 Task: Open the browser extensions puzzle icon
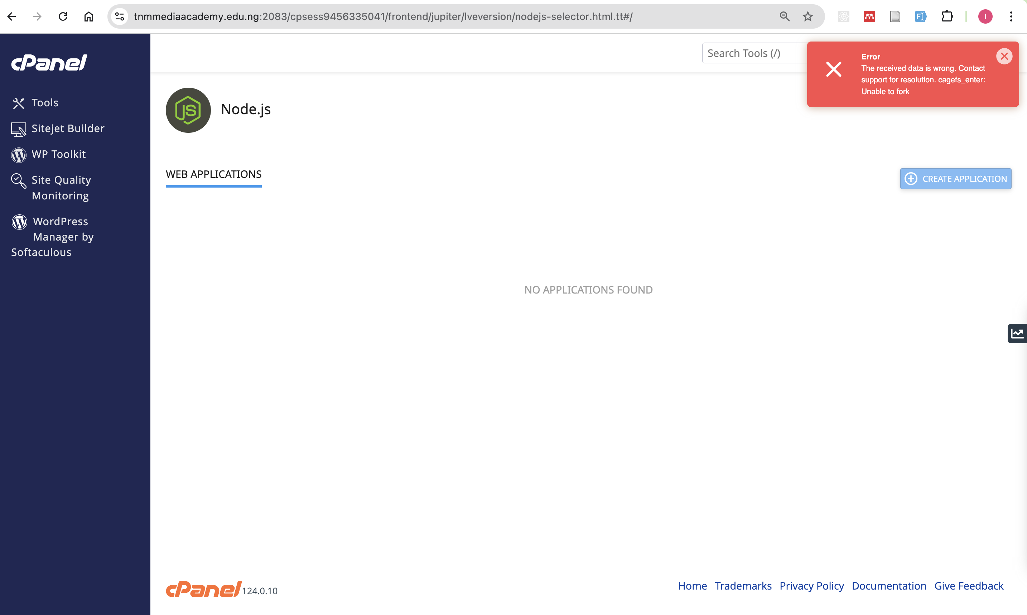946,16
